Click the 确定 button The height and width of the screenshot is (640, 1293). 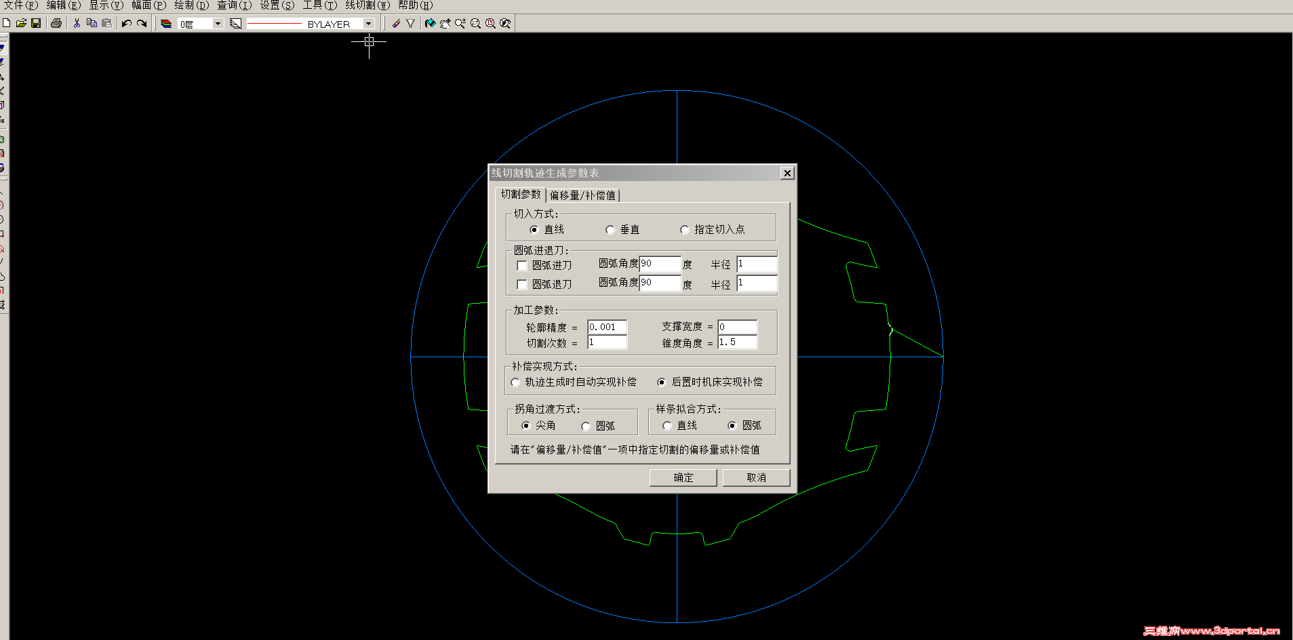683,478
